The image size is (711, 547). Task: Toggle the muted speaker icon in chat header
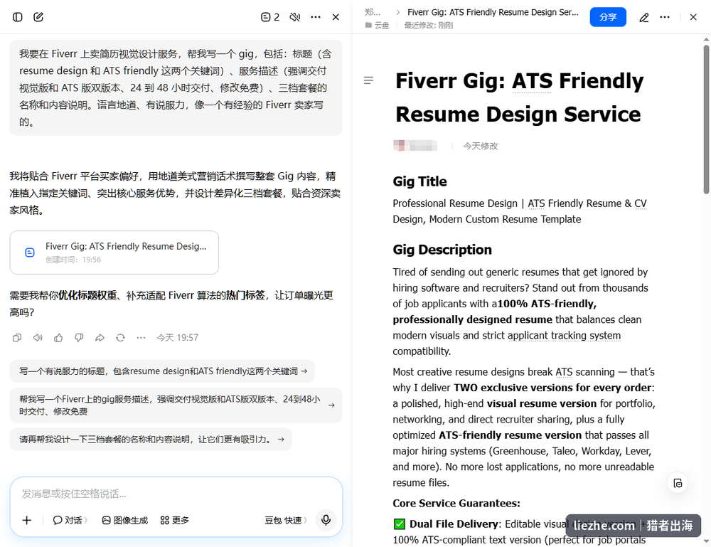tap(295, 17)
